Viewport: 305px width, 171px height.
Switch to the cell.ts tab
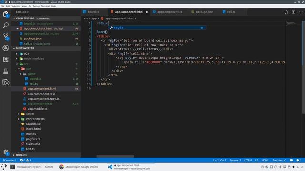click(231, 12)
